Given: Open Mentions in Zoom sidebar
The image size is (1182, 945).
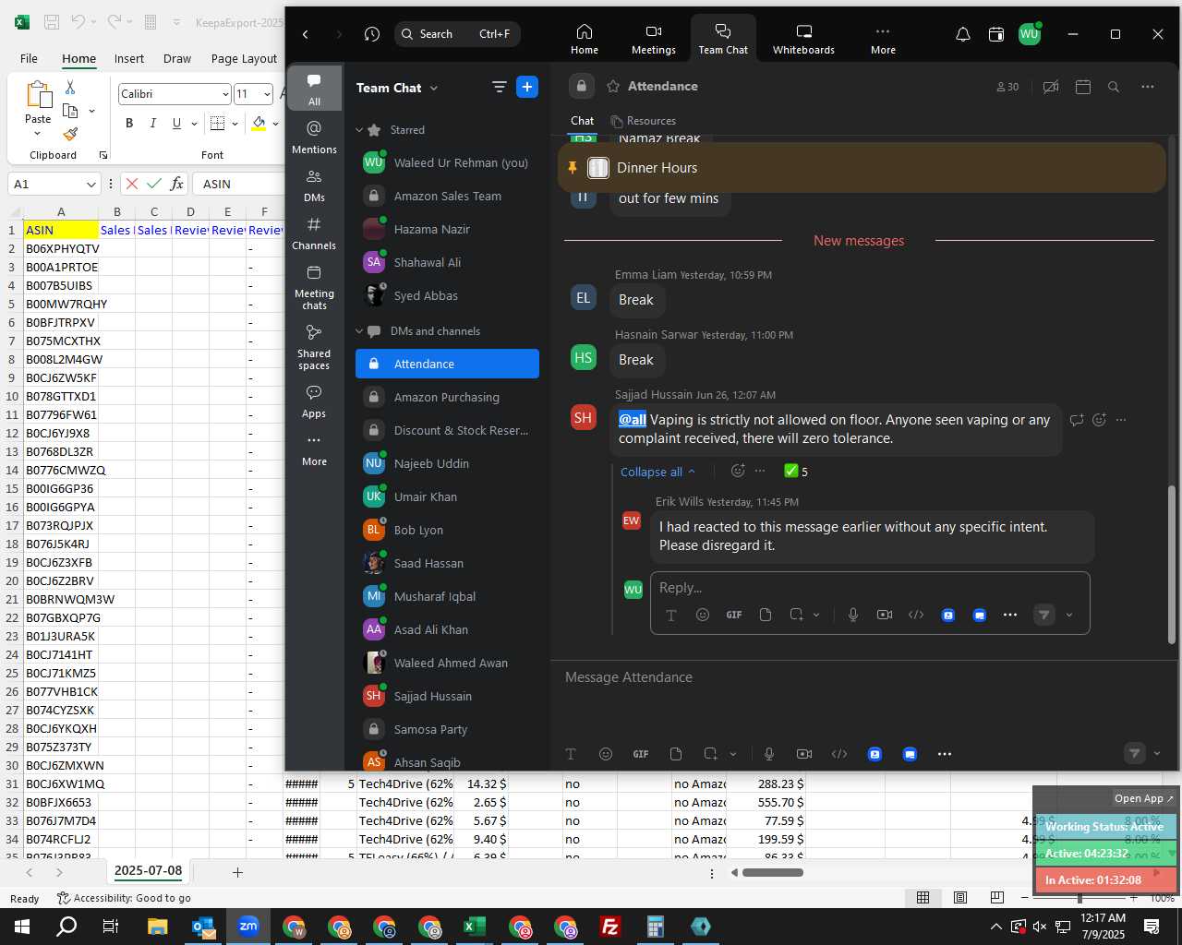Looking at the screenshot, I should [314, 137].
